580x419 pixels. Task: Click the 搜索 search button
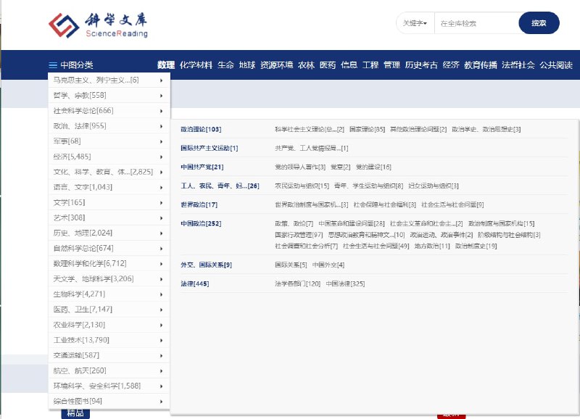539,23
